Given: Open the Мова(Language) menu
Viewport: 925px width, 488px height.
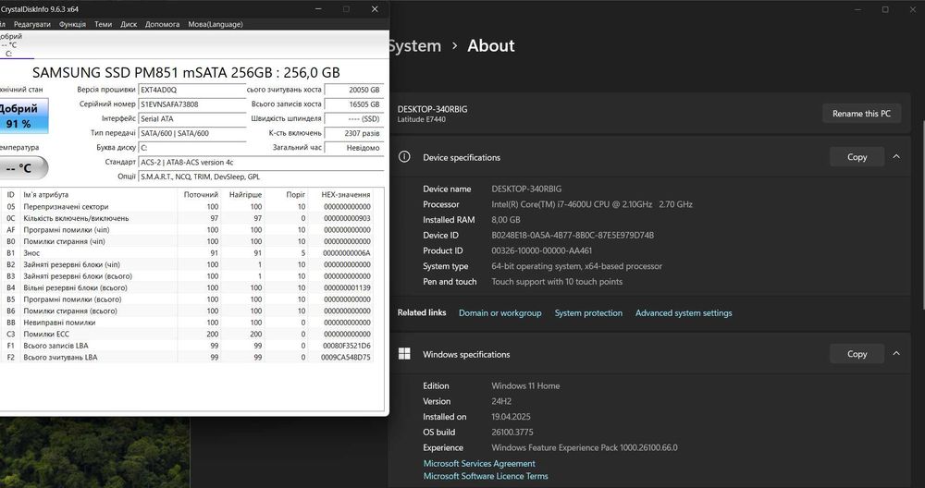Looking at the screenshot, I should pos(216,24).
